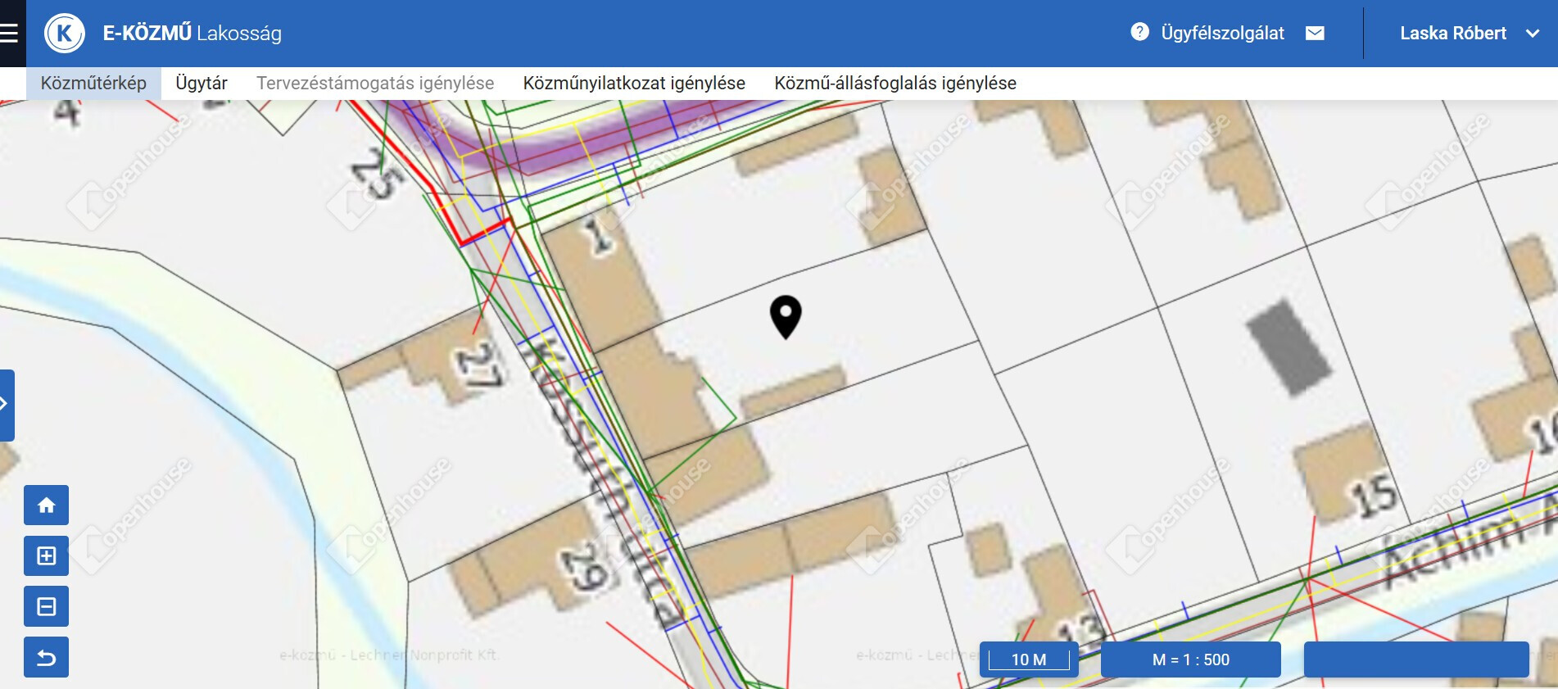The width and height of the screenshot is (1558, 689).
Task: Click the black location pin marker
Action: pos(786,315)
